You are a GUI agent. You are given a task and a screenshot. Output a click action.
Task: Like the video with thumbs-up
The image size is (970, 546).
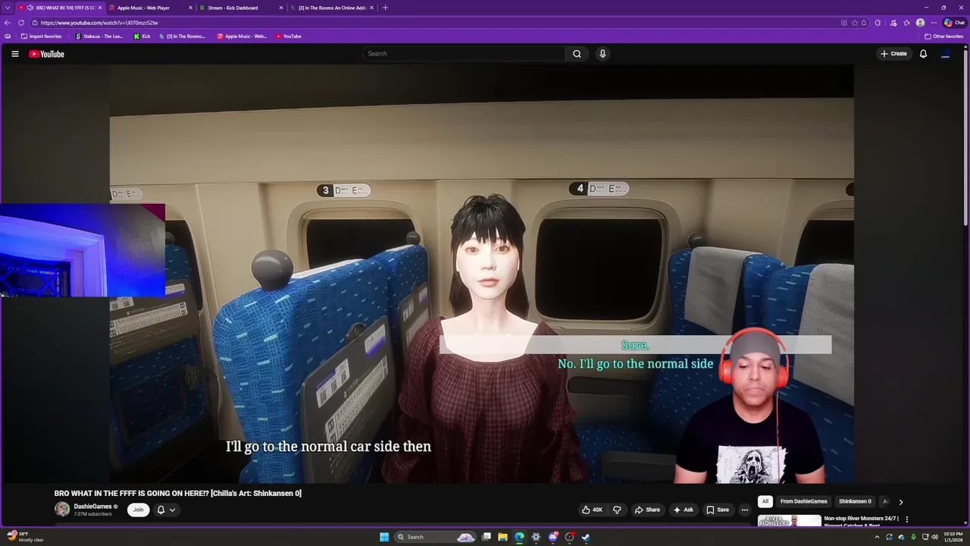592,510
